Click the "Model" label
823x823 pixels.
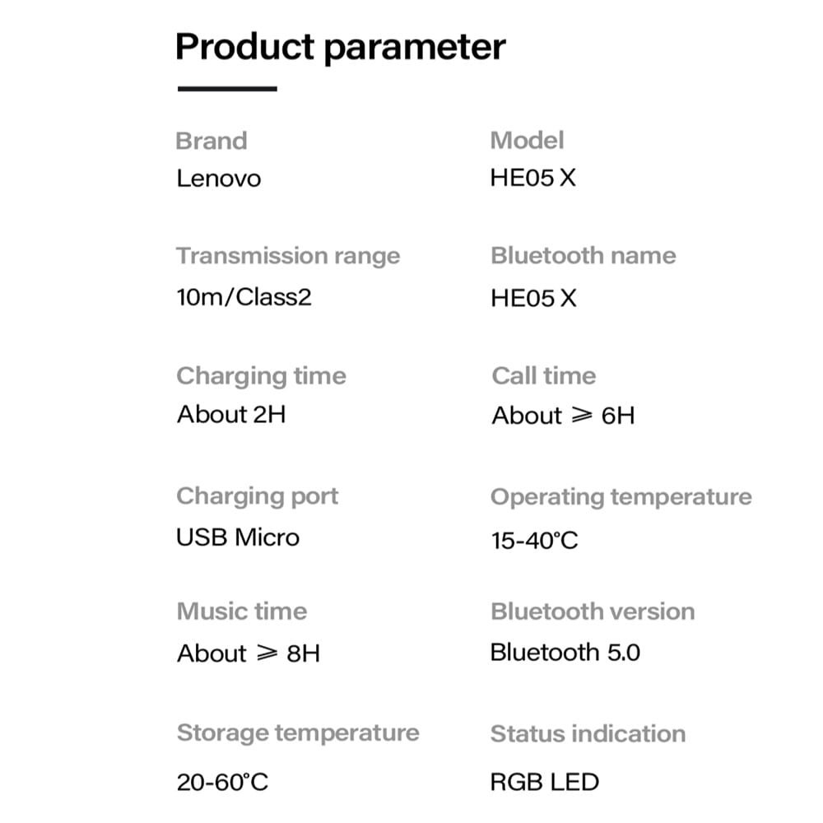point(527,141)
